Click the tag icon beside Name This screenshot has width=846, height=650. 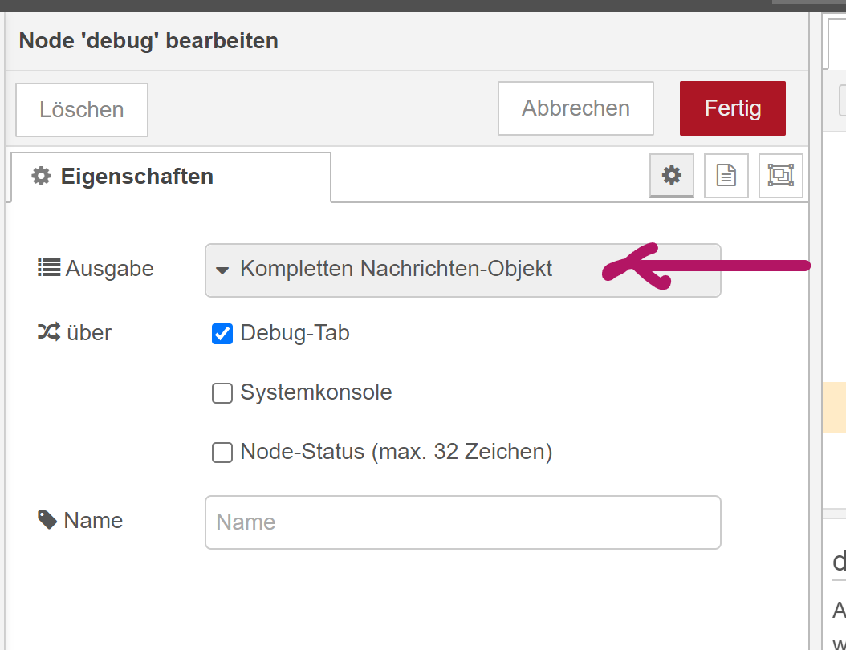48,520
